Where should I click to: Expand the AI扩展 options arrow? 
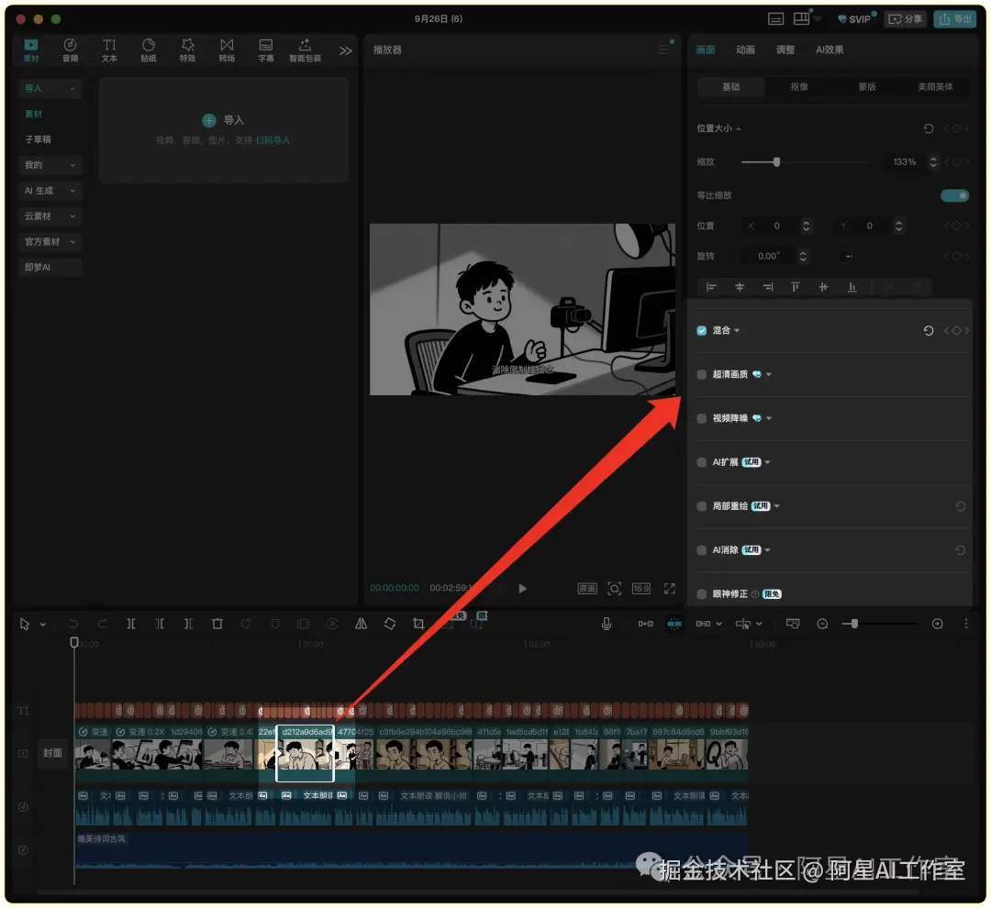pyautogui.click(x=767, y=462)
